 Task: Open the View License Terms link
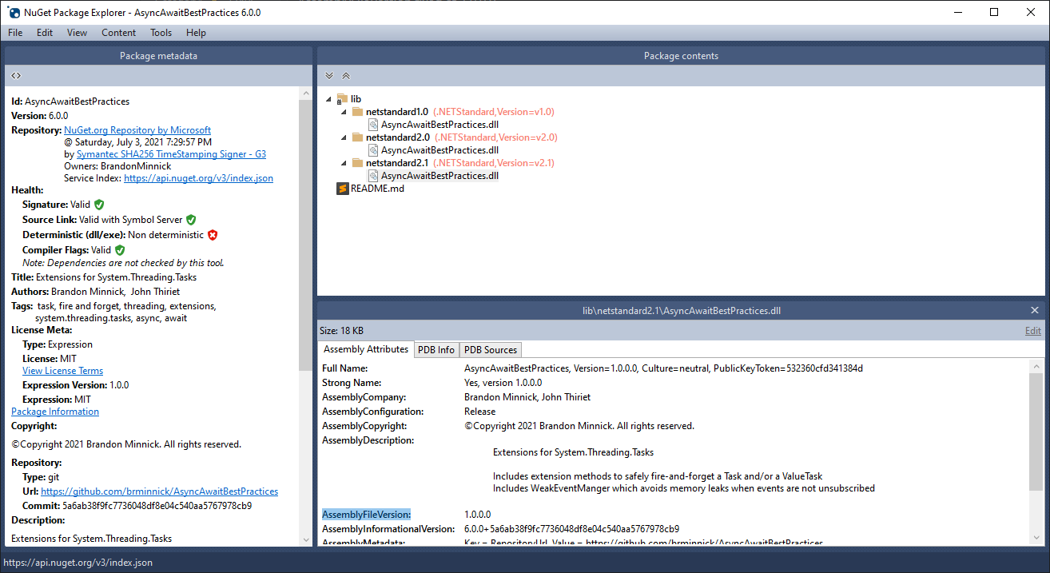tap(62, 371)
